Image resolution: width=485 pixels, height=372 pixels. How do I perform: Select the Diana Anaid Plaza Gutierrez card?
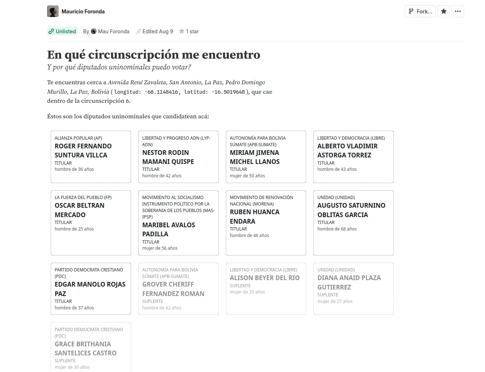[353, 288]
